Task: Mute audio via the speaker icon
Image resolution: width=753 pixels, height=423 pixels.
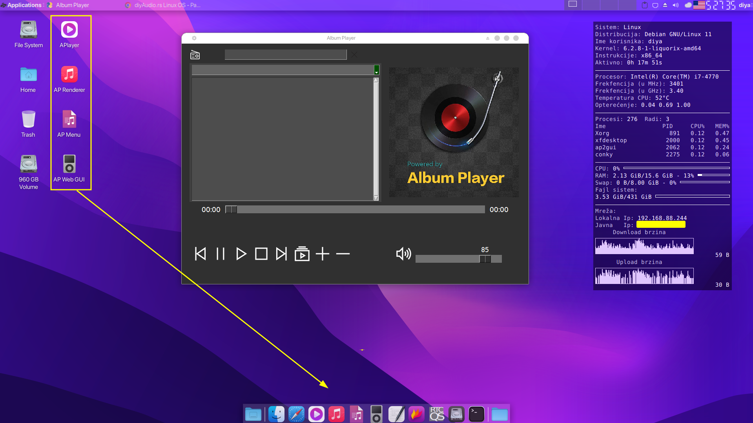Action: 403,254
